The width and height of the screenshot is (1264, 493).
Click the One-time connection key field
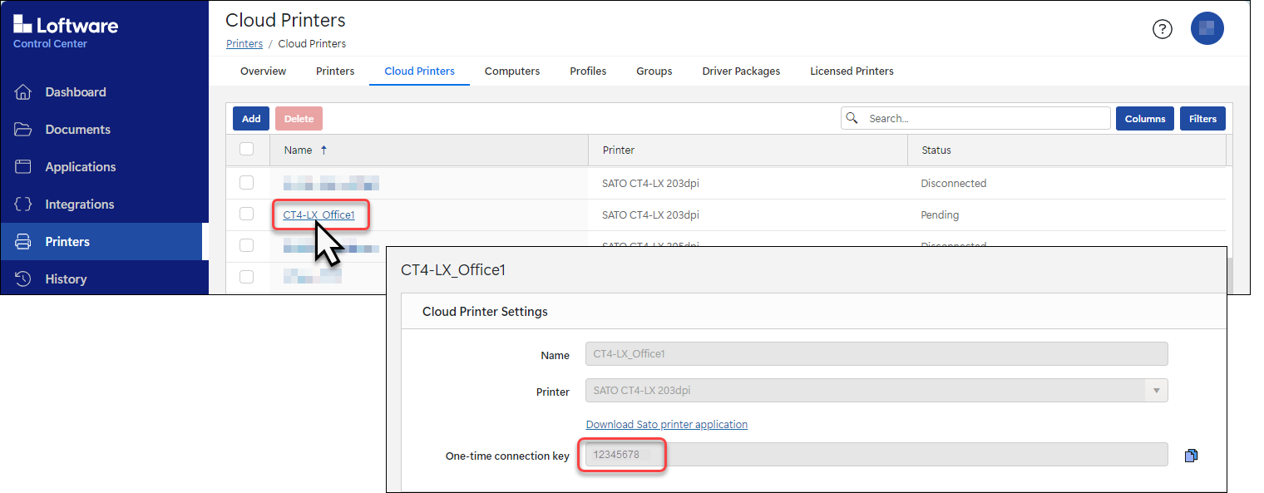pos(876,455)
